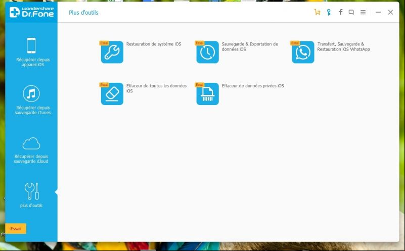Click the orange Essai button

coord(16,229)
